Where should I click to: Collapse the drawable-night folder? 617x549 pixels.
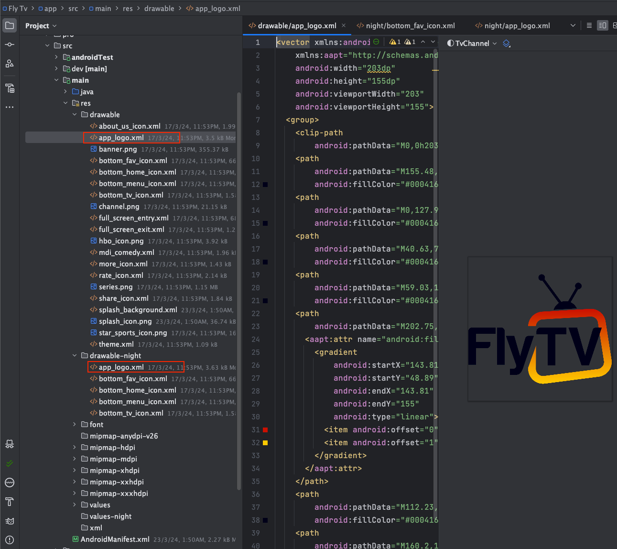75,356
